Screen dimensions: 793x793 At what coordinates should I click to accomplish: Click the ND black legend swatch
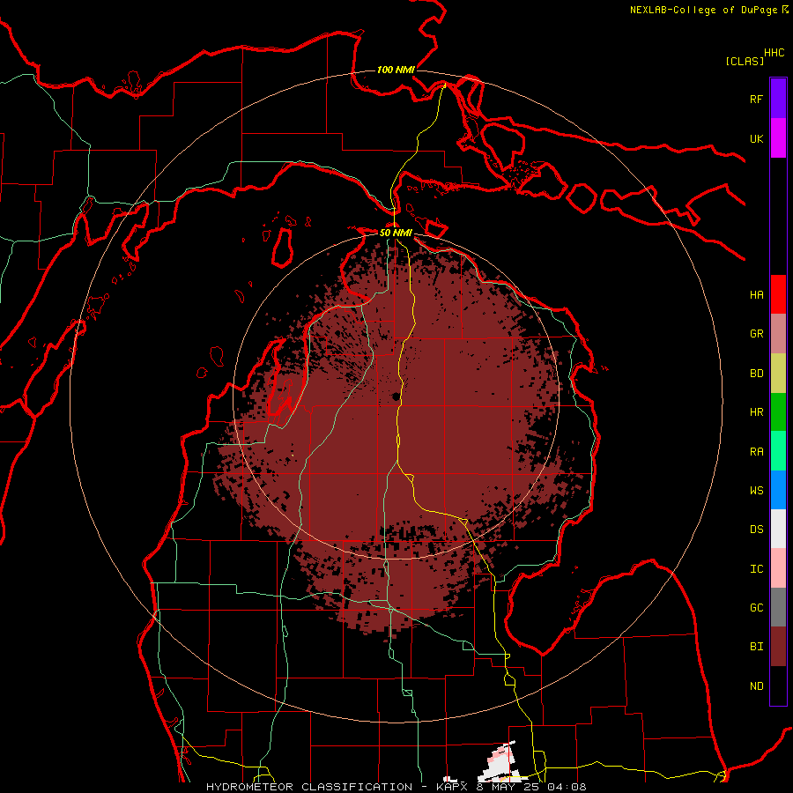pyautogui.click(x=778, y=686)
